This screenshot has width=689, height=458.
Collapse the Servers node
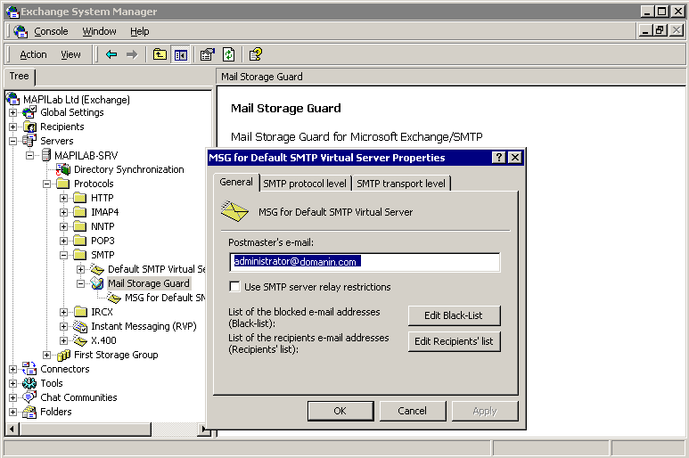point(13,141)
